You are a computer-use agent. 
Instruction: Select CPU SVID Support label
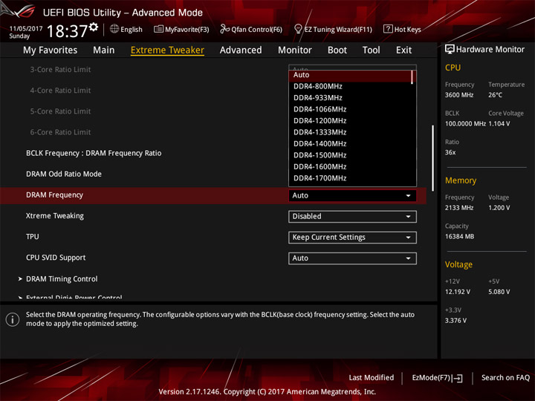pyautogui.click(x=56, y=258)
